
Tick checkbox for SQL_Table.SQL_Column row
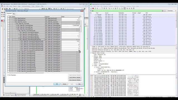[9, 22]
